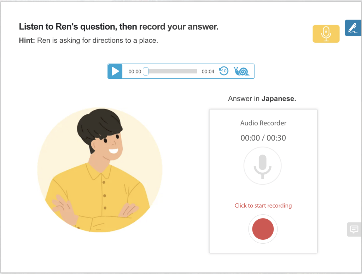
Task: Click the grey microphone in Audio Recorder
Action: click(x=263, y=166)
